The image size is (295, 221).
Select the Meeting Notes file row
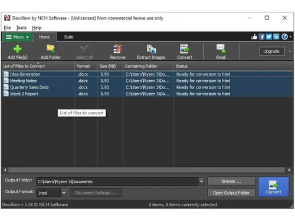[147, 81]
